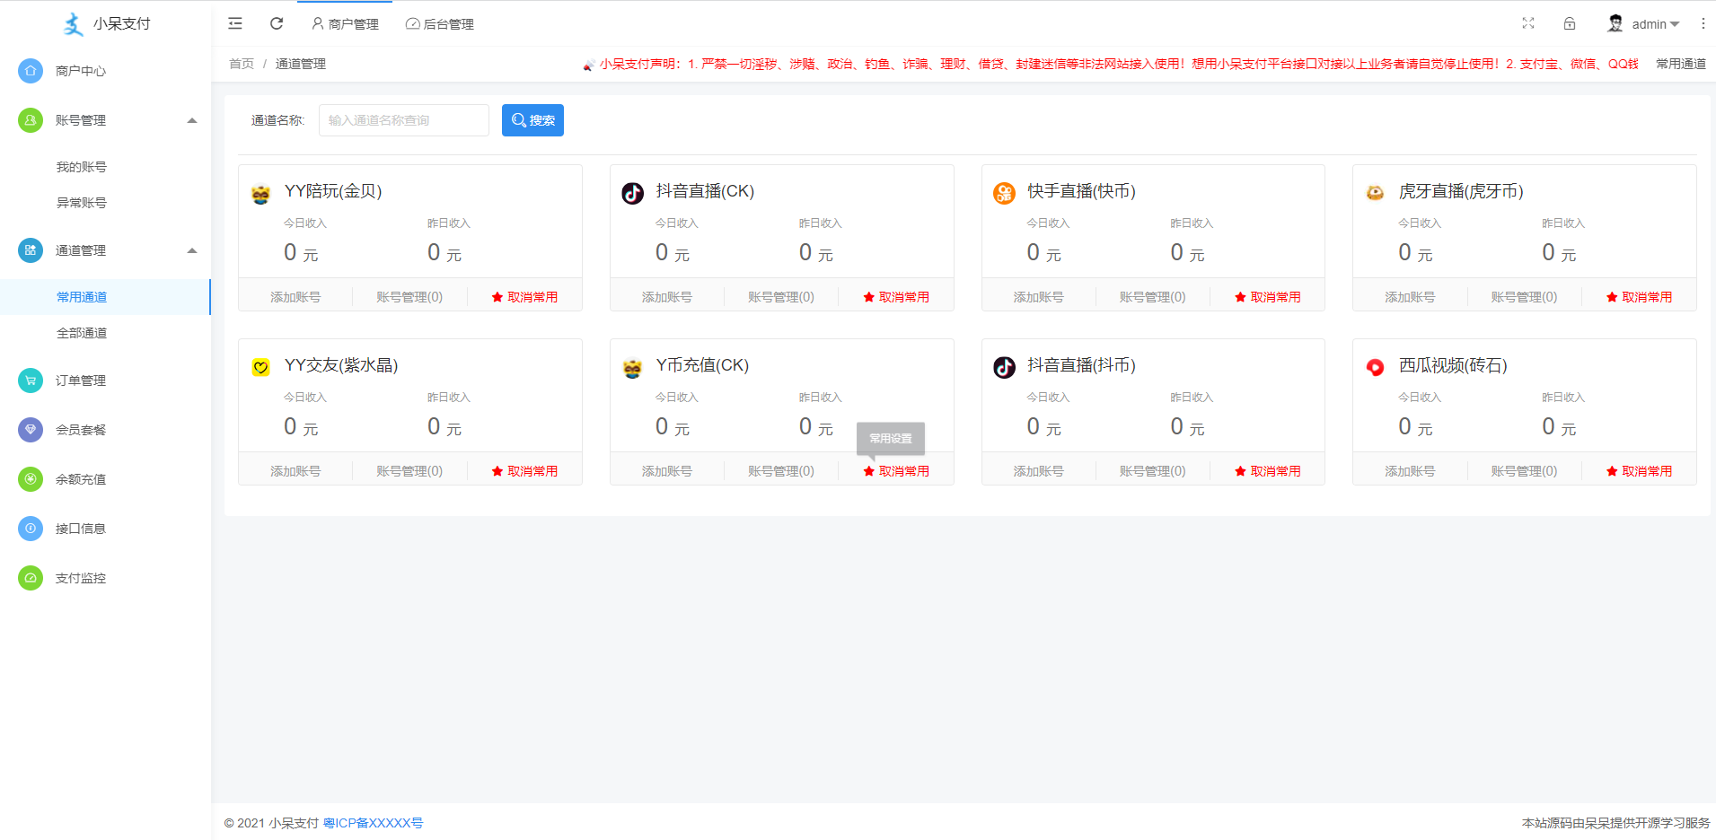Click the lock icon near admin
This screenshot has width=1716, height=840.
pyautogui.click(x=1571, y=23)
